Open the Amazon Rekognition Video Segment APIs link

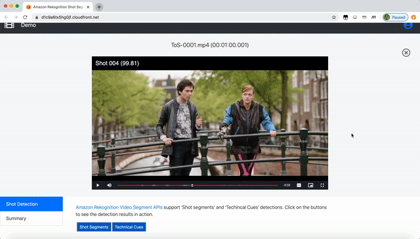coord(119,207)
